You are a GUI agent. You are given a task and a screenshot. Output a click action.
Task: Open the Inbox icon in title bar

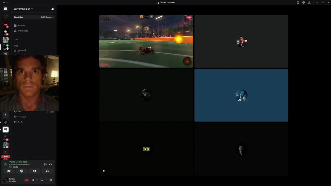point(298,2)
